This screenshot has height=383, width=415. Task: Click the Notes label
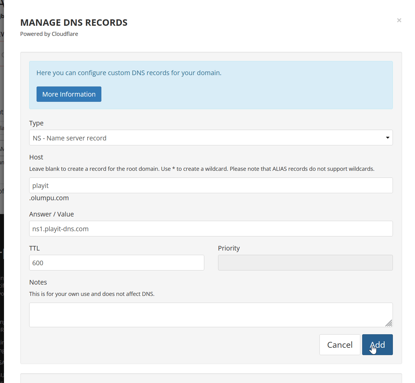click(x=38, y=282)
